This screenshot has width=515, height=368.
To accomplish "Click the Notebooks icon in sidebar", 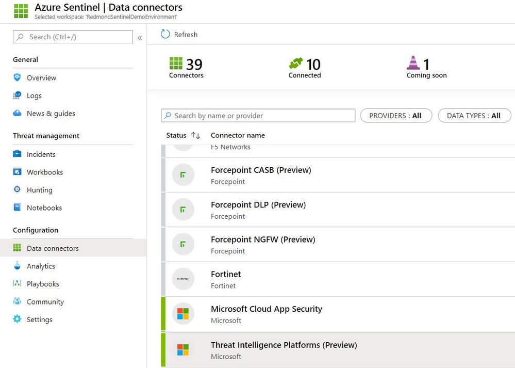I will click(17, 207).
